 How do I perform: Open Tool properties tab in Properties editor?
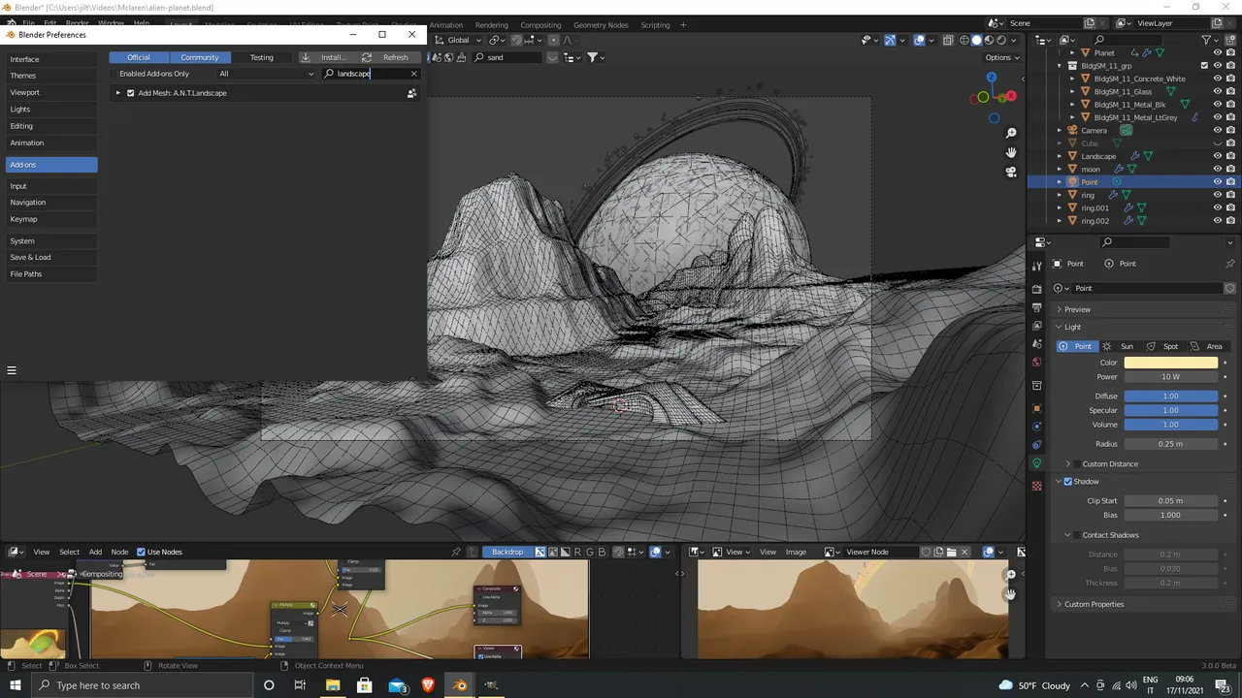(1036, 266)
